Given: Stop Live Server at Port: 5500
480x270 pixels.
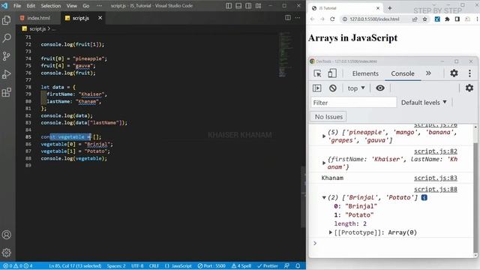Looking at the screenshot, I should tap(211, 265).
